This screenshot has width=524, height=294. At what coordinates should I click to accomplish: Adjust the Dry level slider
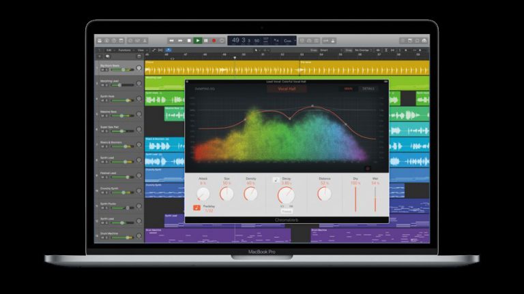point(355,199)
